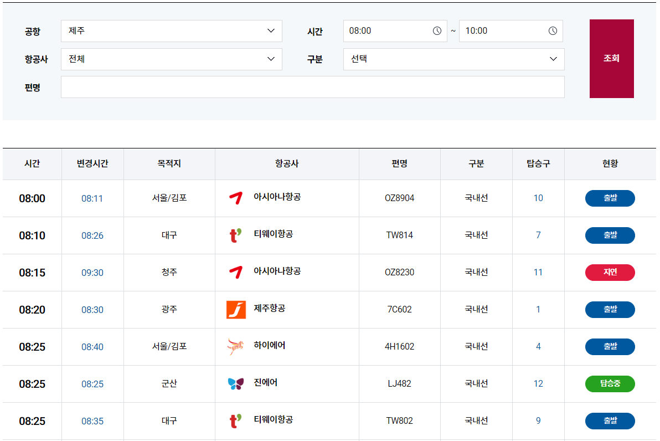Click the 목적지 column header
This screenshot has width=660, height=441.
(169, 163)
